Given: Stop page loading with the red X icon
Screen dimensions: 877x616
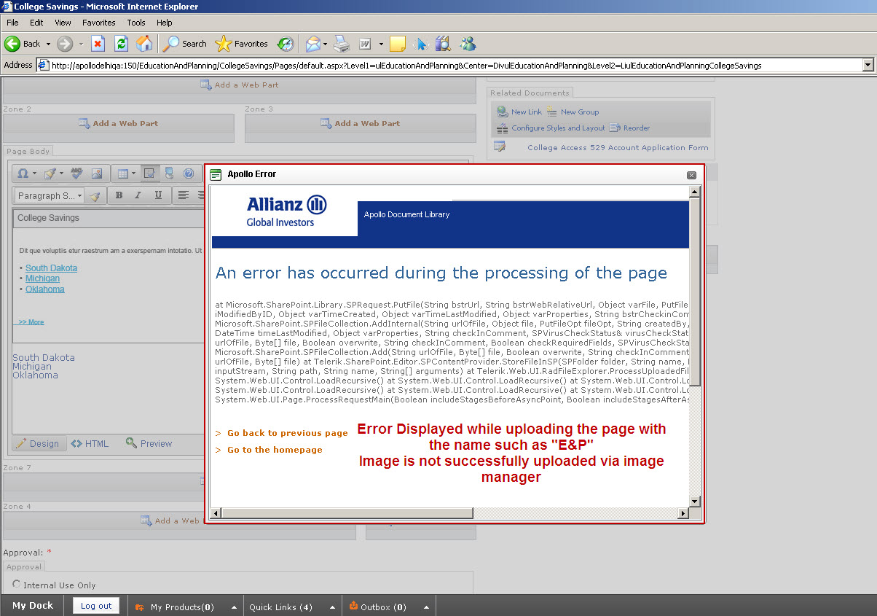Looking at the screenshot, I should [98, 44].
